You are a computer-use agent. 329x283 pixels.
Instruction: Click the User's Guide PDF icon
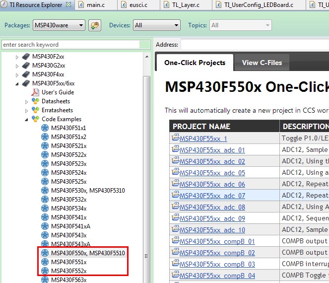click(x=35, y=92)
